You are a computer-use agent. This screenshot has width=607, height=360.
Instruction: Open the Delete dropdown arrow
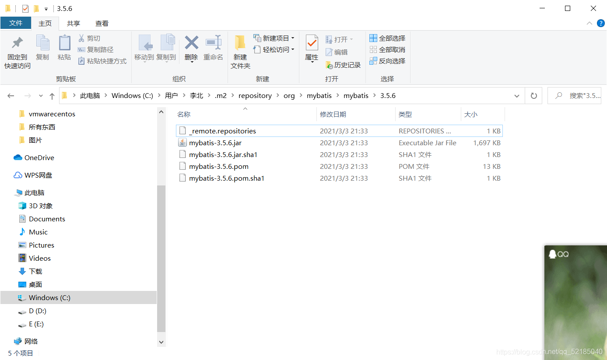[192, 63]
